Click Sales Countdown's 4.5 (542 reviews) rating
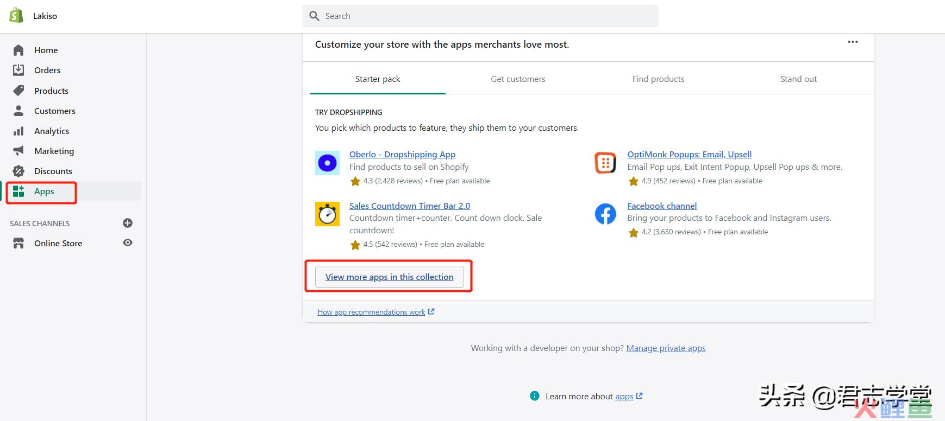The height and width of the screenshot is (421, 945). (390, 245)
